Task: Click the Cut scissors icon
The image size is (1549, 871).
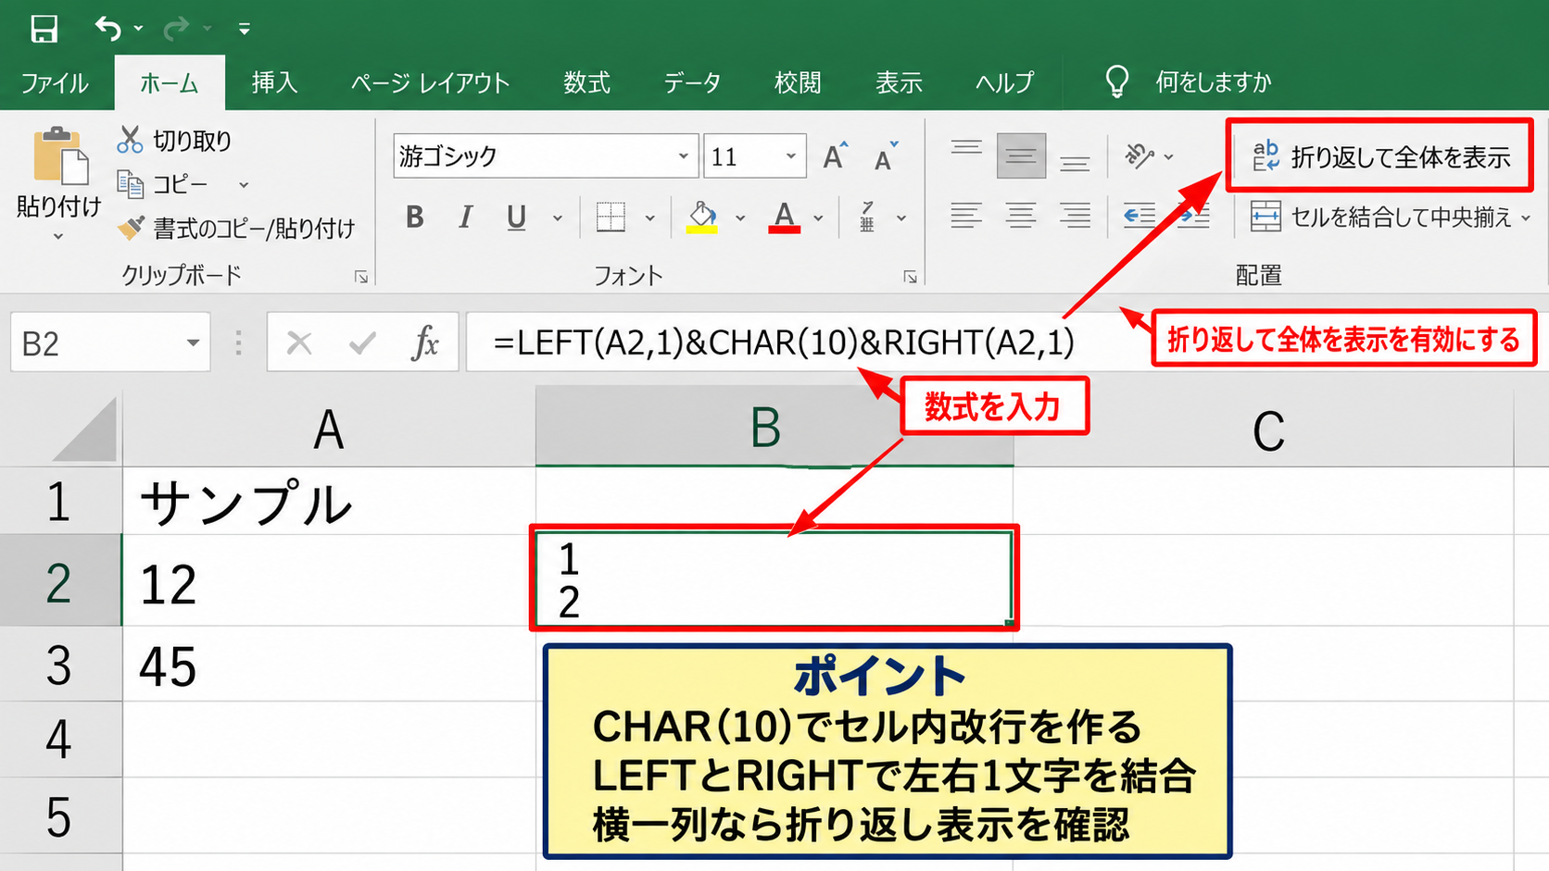Action: point(130,140)
